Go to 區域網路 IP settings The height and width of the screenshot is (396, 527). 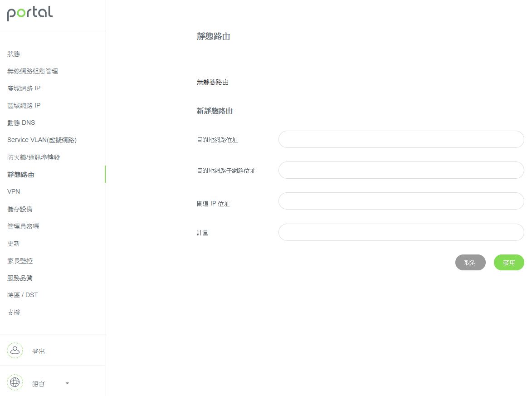(24, 106)
